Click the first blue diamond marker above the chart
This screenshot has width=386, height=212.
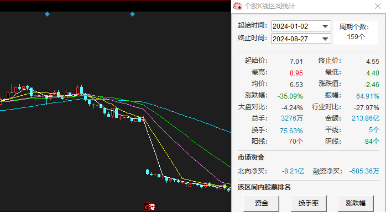[x=47, y=14]
